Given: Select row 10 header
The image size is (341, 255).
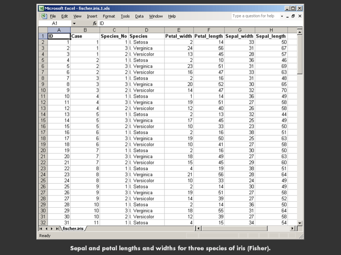Looking at the screenshot, I should click(x=42, y=90).
